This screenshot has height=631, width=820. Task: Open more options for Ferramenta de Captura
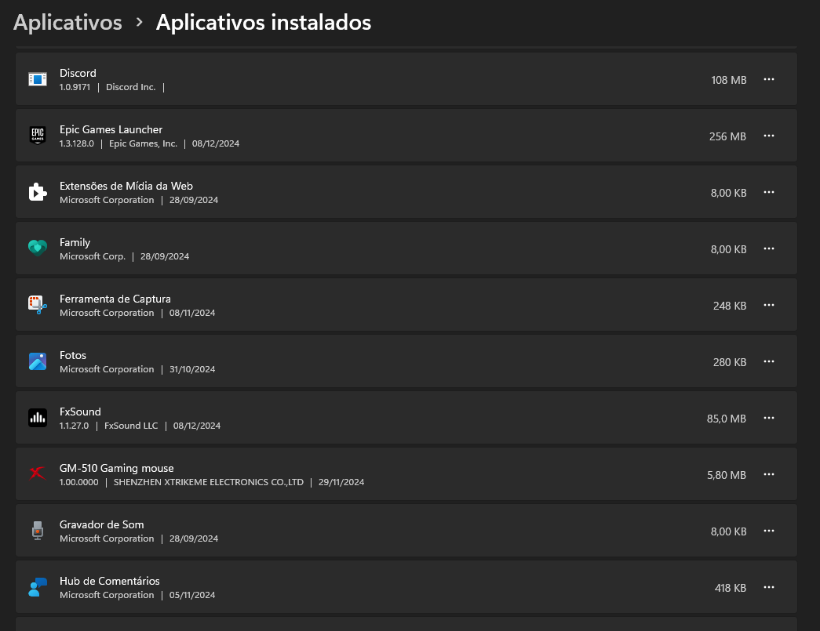tap(769, 305)
